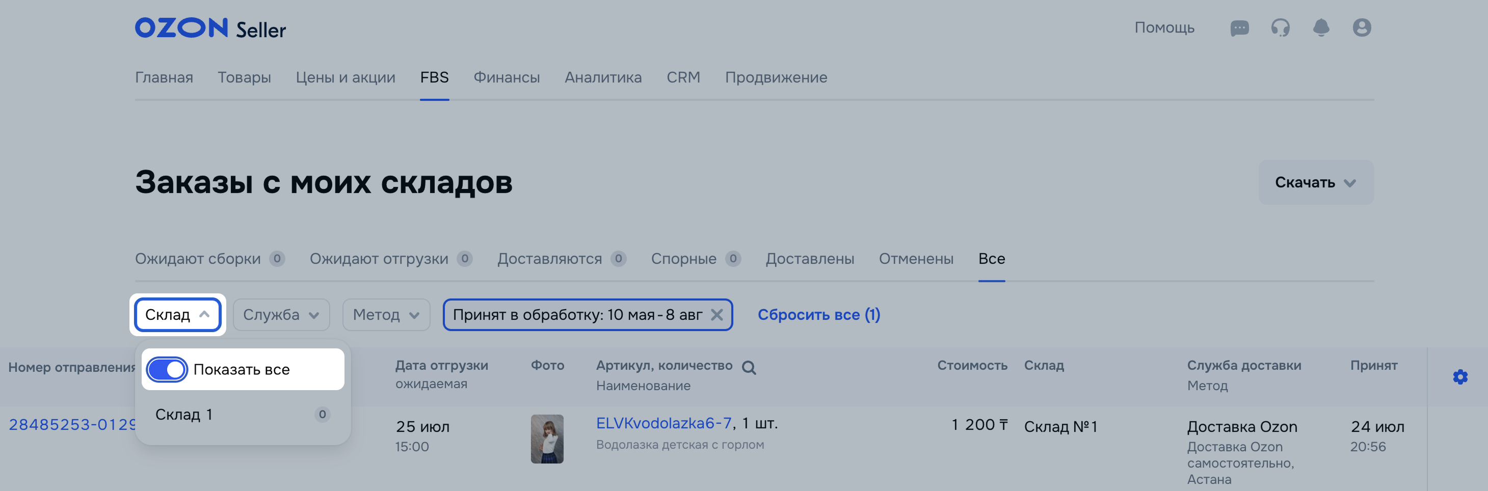The height and width of the screenshot is (491, 1488).
Task: Click Сбросить все (1) link
Action: (818, 315)
